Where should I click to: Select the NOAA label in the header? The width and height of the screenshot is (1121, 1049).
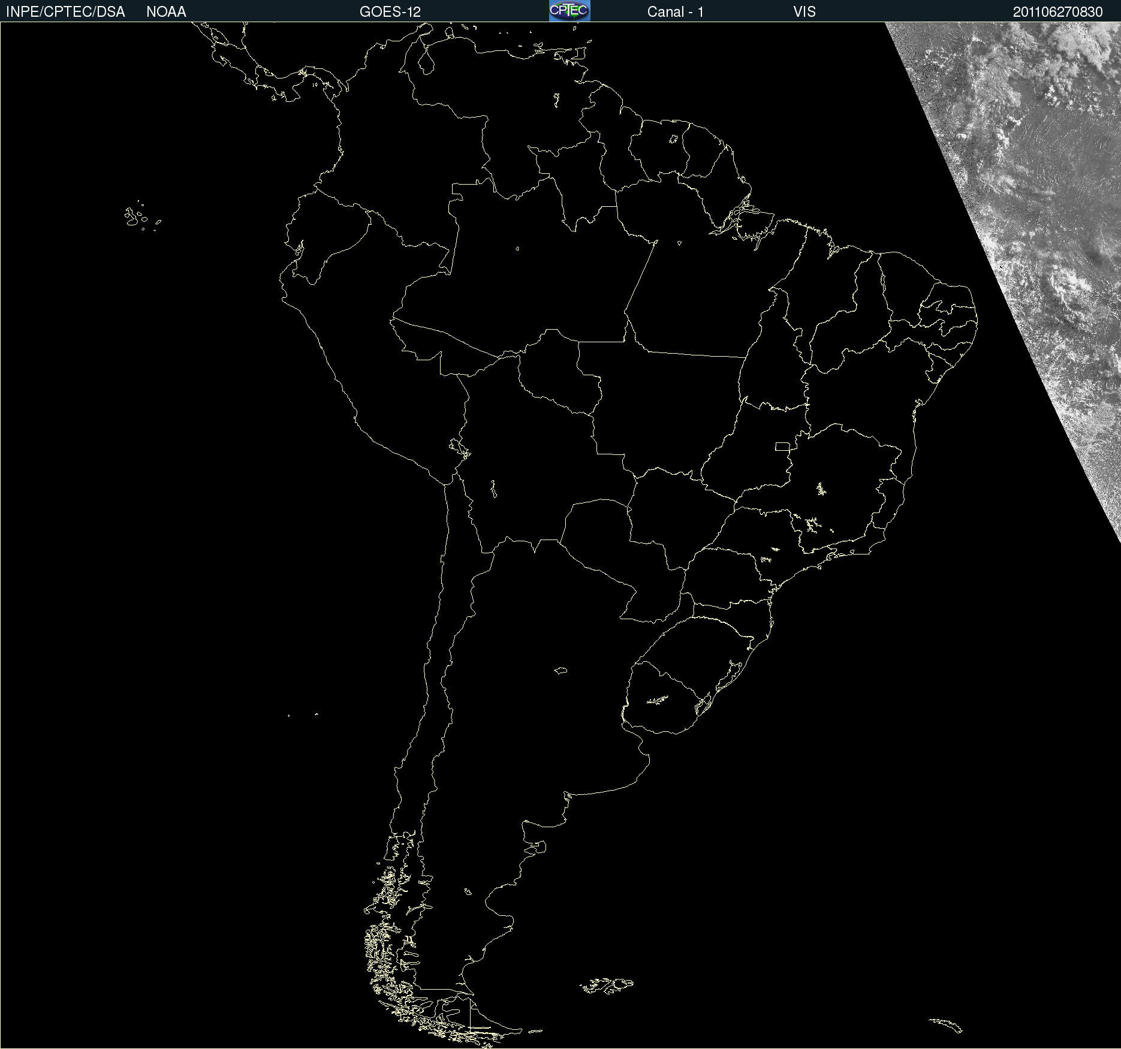click(166, 11)
